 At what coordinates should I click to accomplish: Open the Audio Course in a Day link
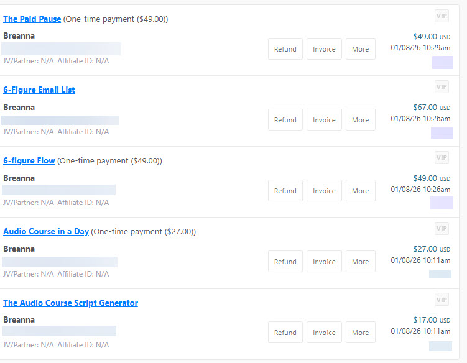tap(46, 232)
